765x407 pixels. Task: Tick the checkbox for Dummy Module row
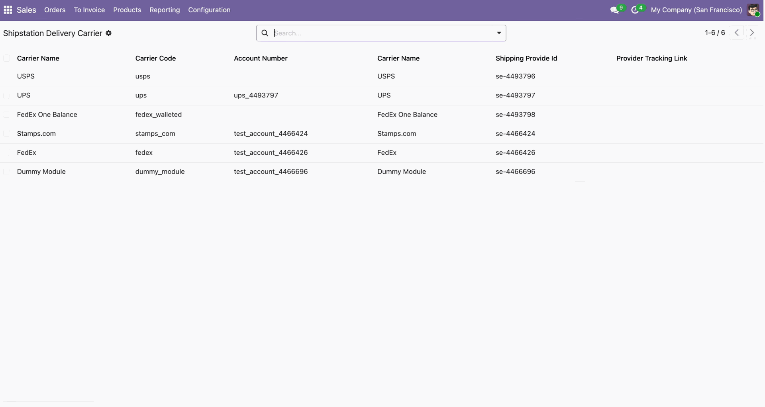7,172
